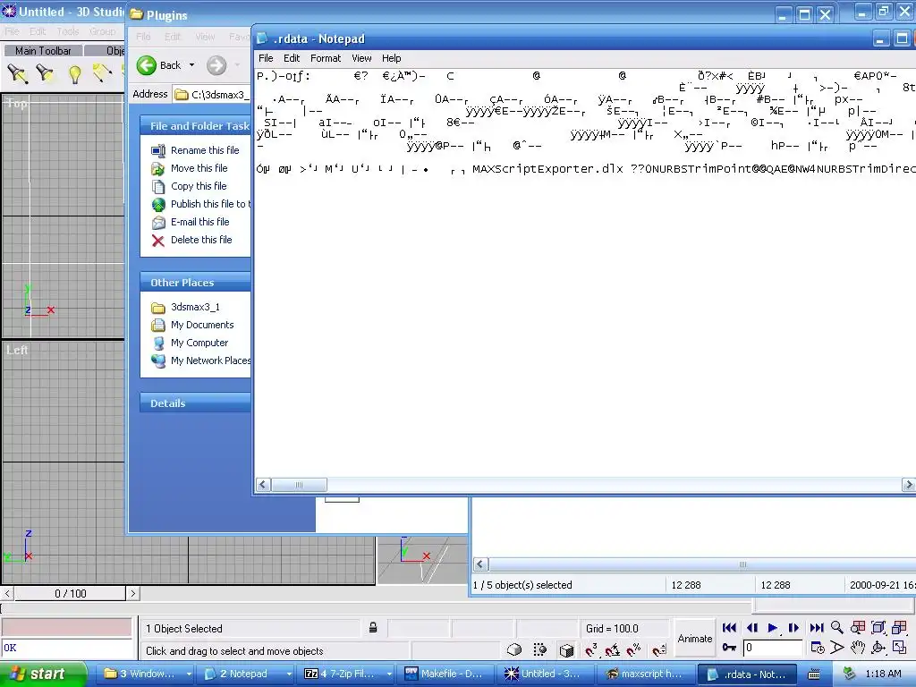The image size is (916, 687).
Task: Open Notepad Help menu
Action: click(392, 58)
